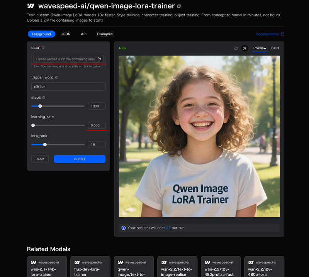The width and height of the screenshot is (309, 277).
Task: Refresh the output preview panel
Action: click(236, 48)
